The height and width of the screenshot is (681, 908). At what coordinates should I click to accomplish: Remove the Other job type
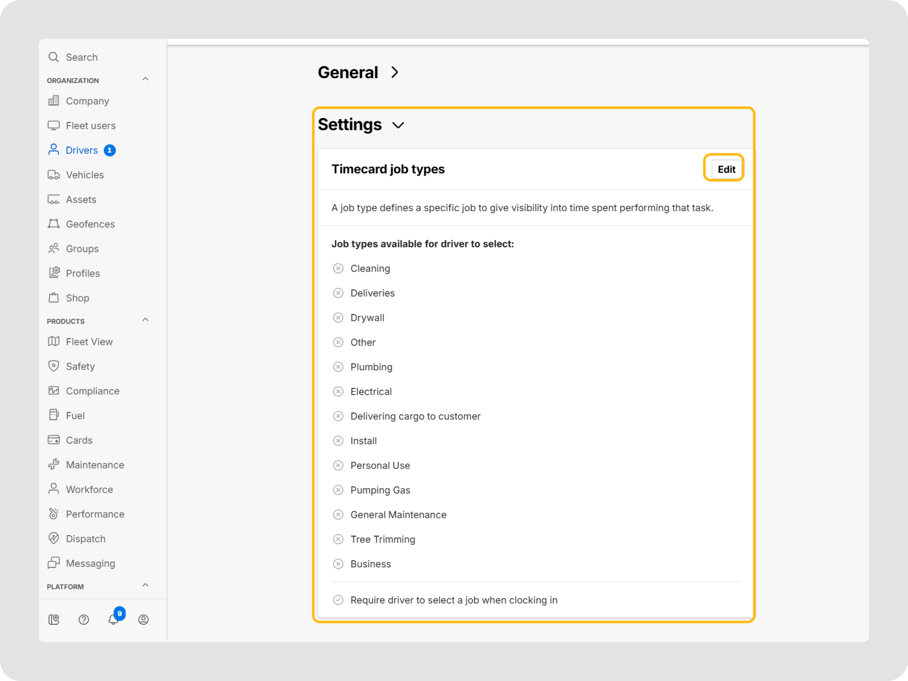[338, 342]
